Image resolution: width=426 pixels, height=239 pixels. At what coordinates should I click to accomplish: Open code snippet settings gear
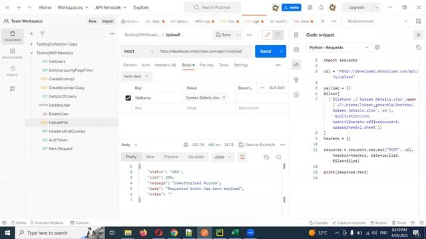tap(377, 47)
